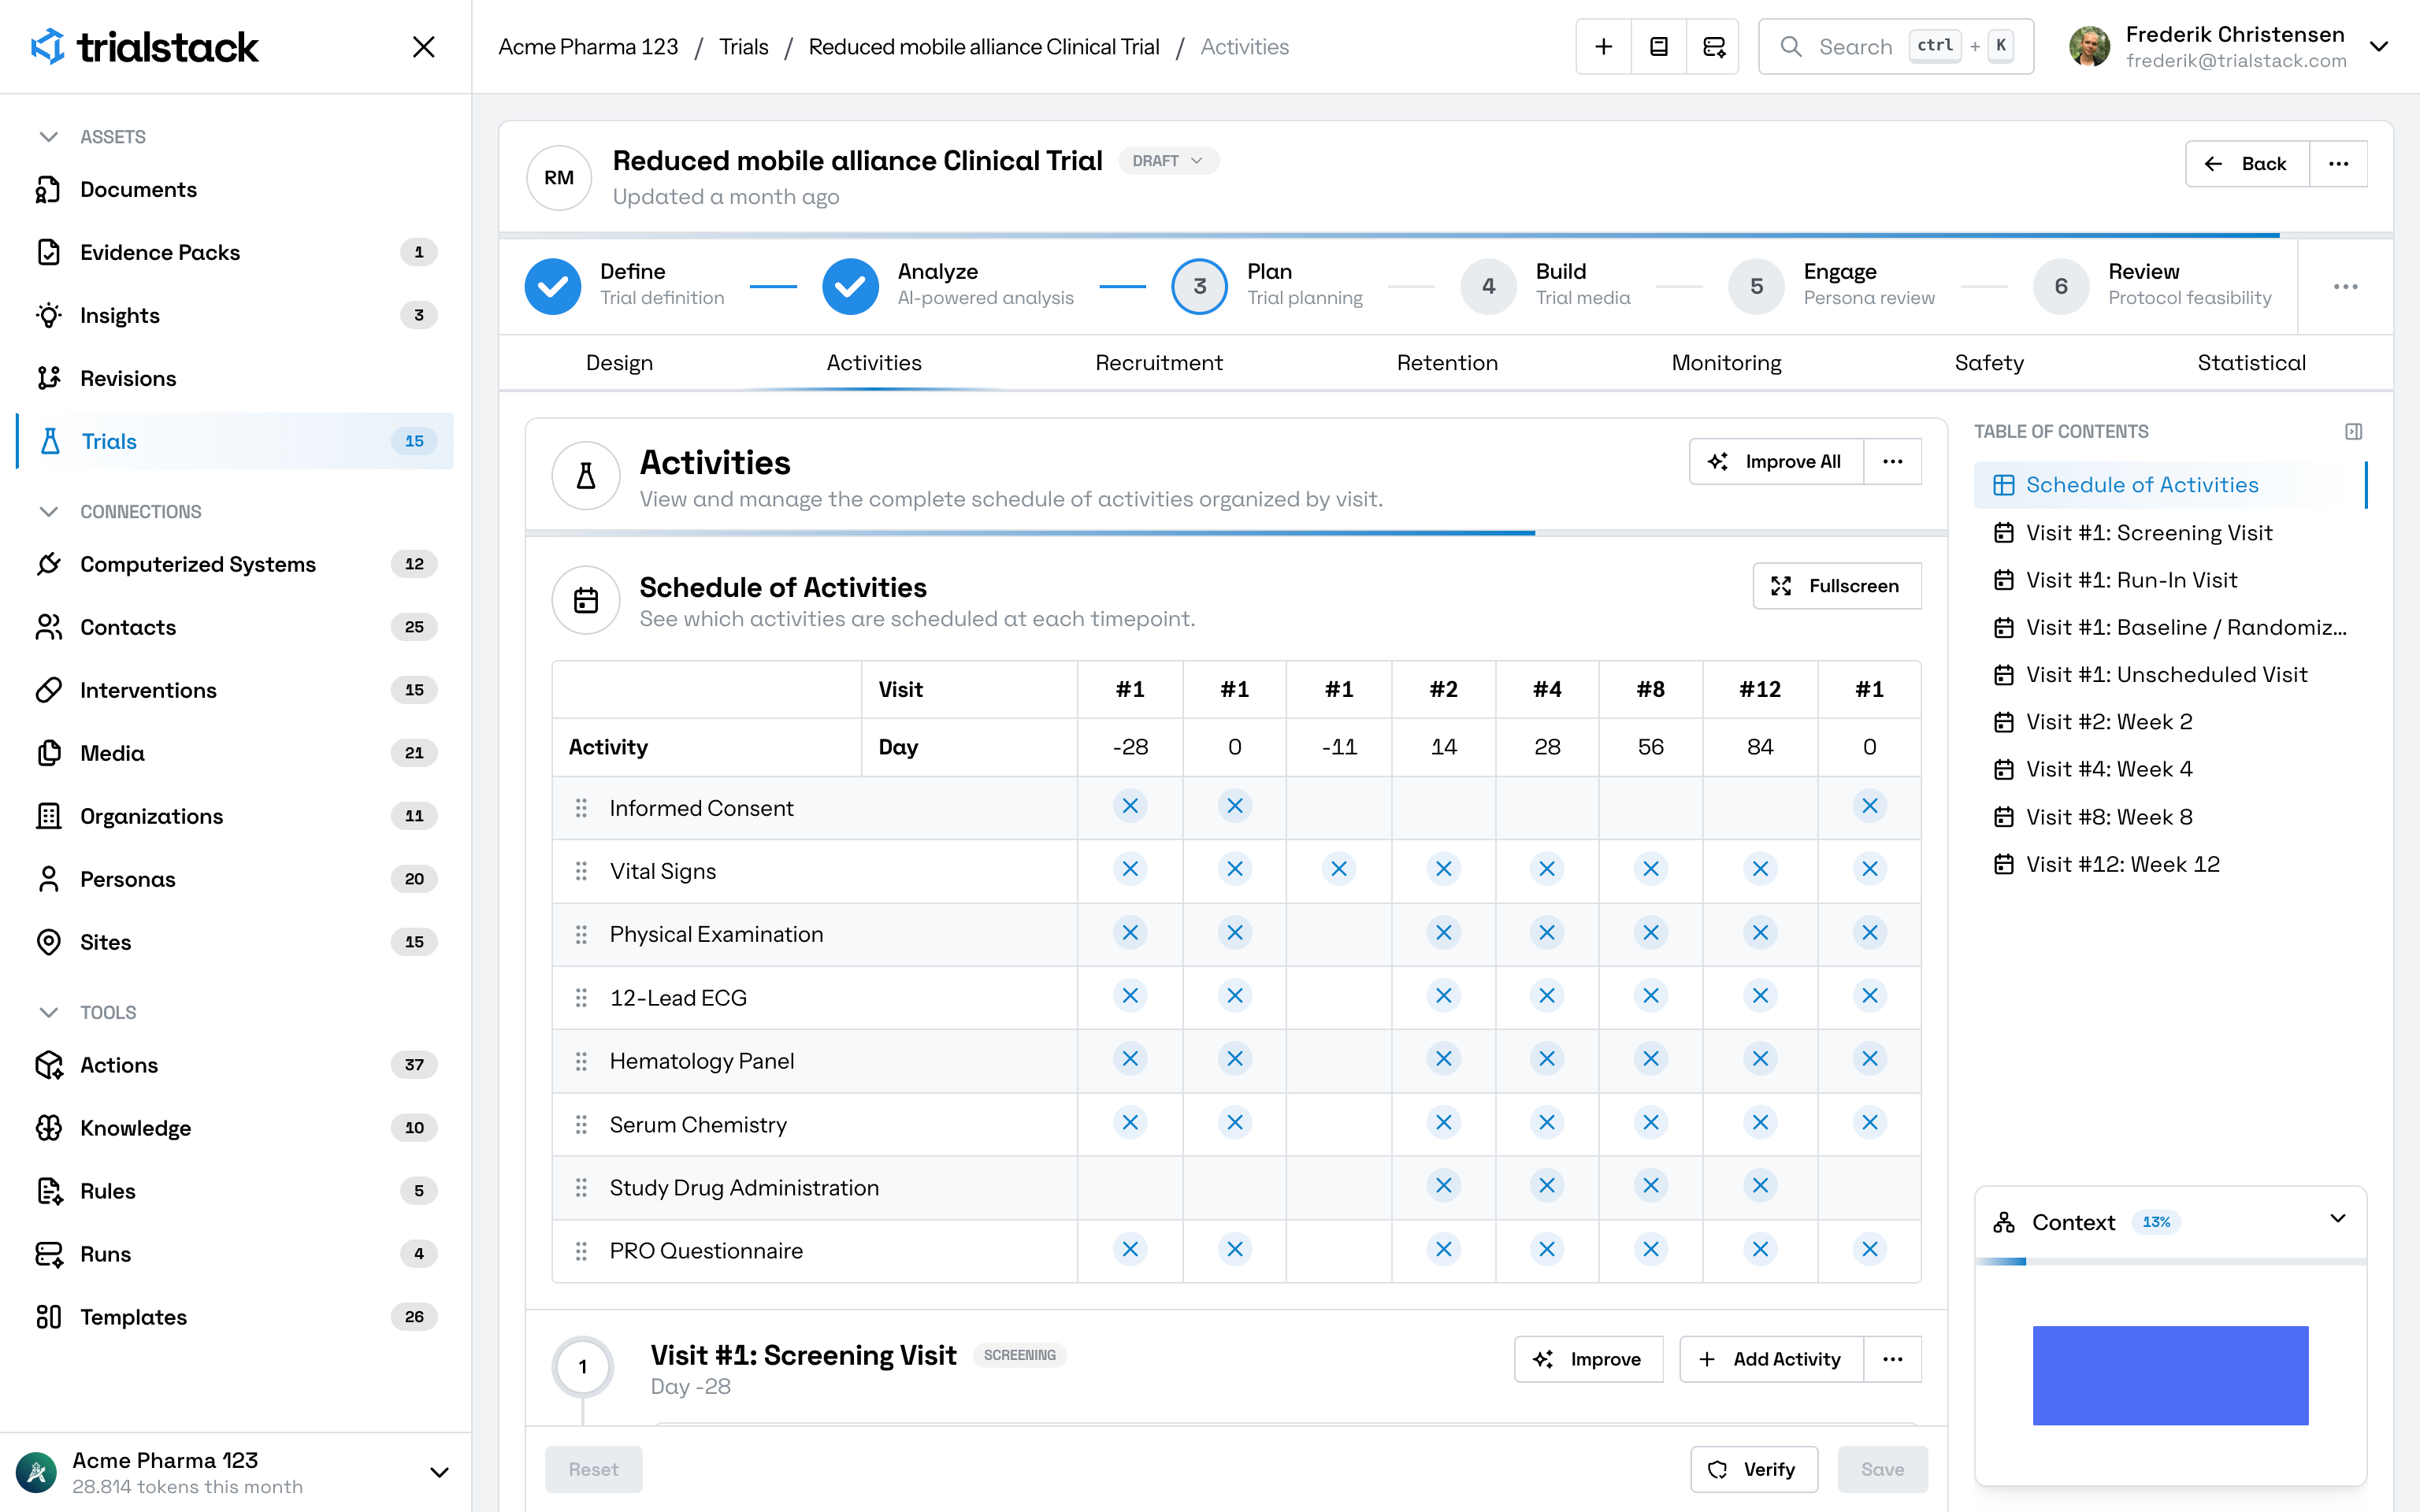Collapse the Context panel chevron
This screenshot has height=1512, width=2420.
click(x=2338, y=1219)
